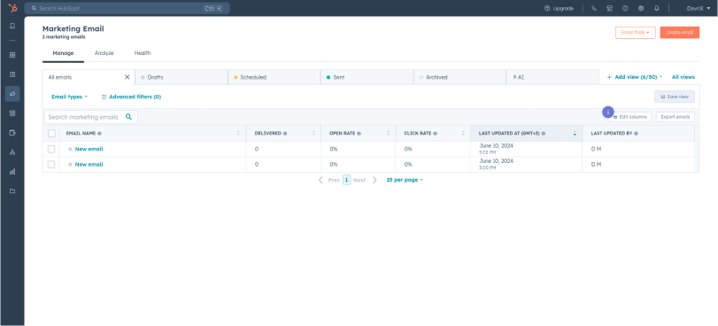Open the CRM contacts icon in the sidebar
Viewport: 718px width, 326px height.
pos(12,74)
